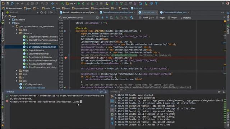Hide the Terminal panel with download-arrow icon
Image resolution: width=230 pixels, height=129 pixels.
pyautogui.click(x=105, y=92)
